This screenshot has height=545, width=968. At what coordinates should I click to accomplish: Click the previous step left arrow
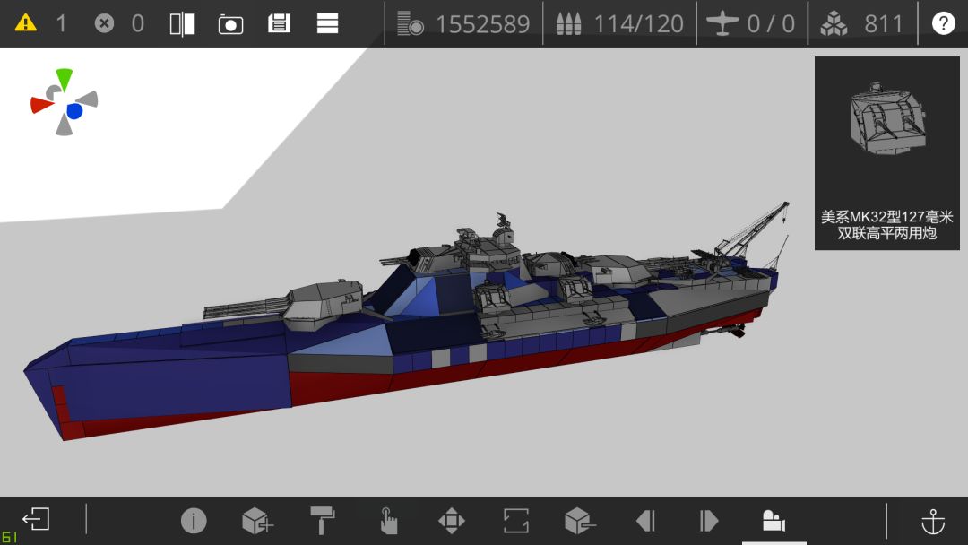coord(645,520)
